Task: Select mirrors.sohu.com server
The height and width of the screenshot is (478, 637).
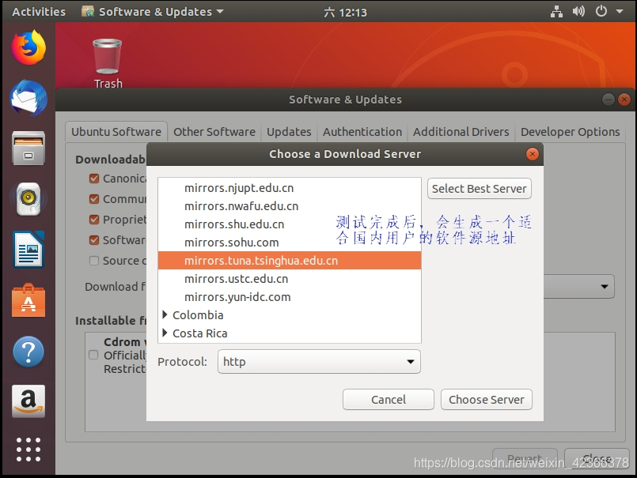Action: click(x=290, y=243)
